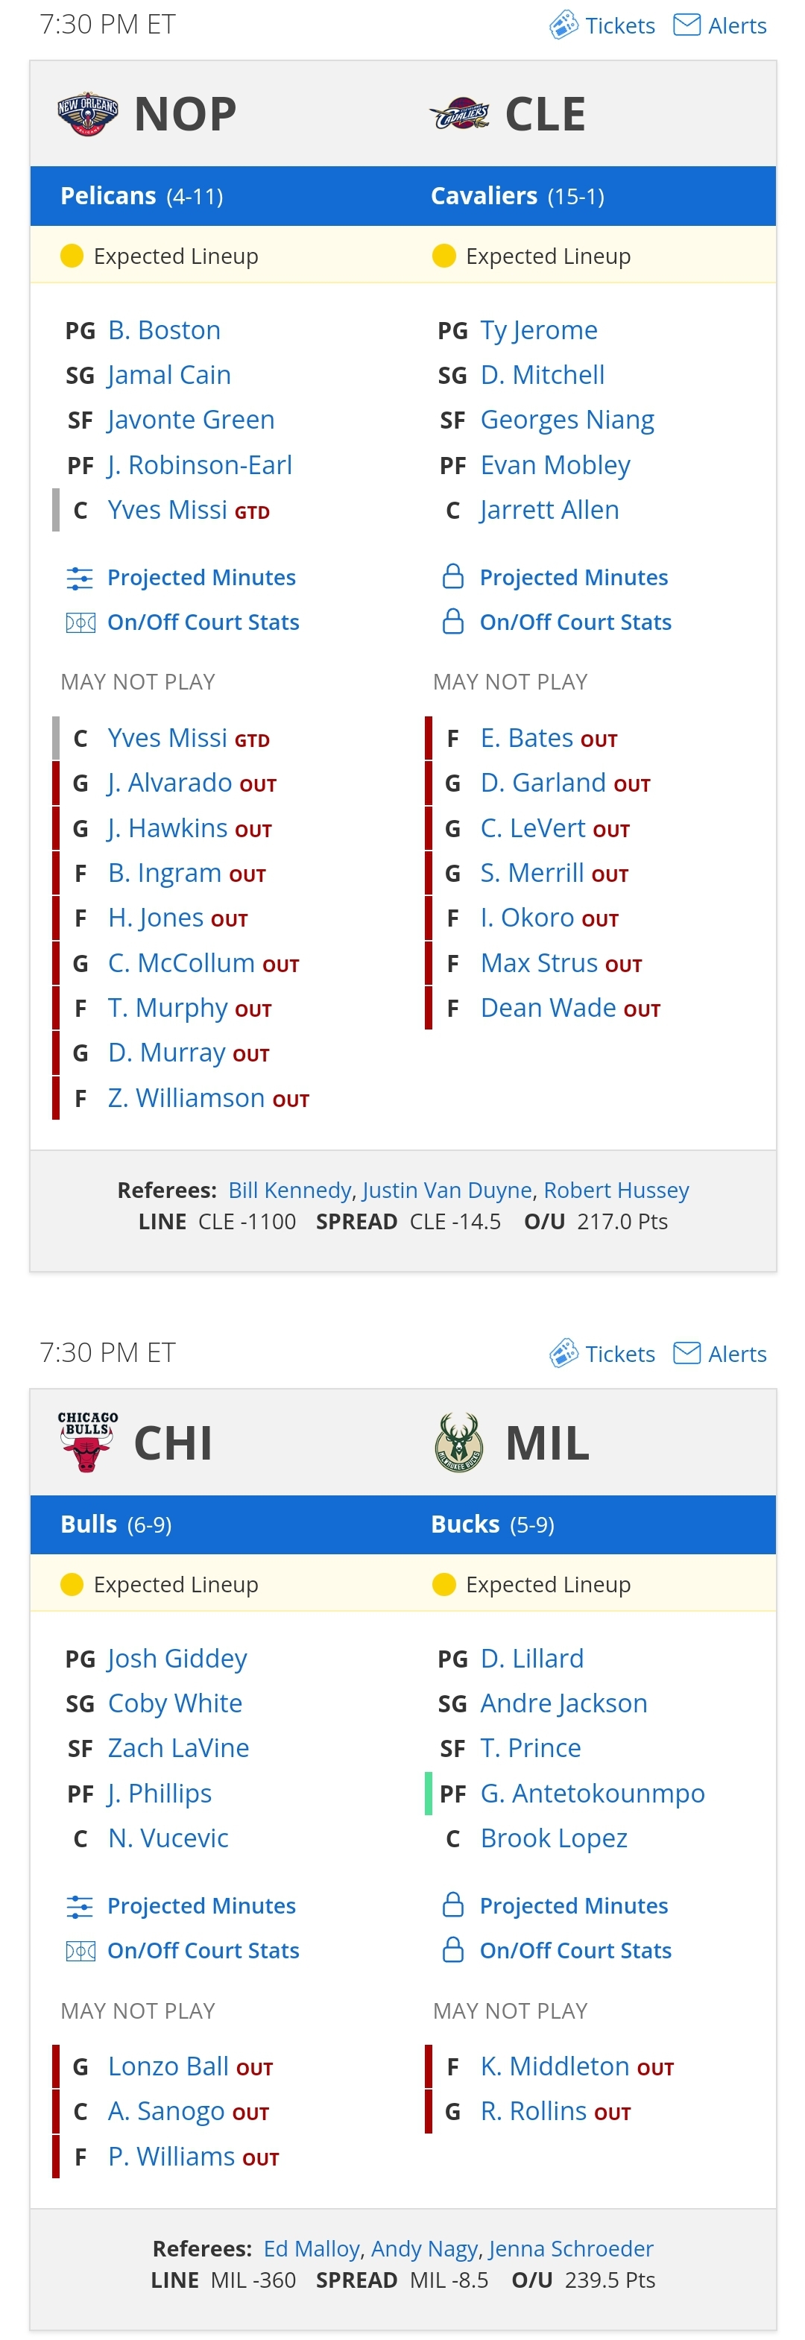
Task: Open Z. Williamson's player page
Action: coord(188,1097)
